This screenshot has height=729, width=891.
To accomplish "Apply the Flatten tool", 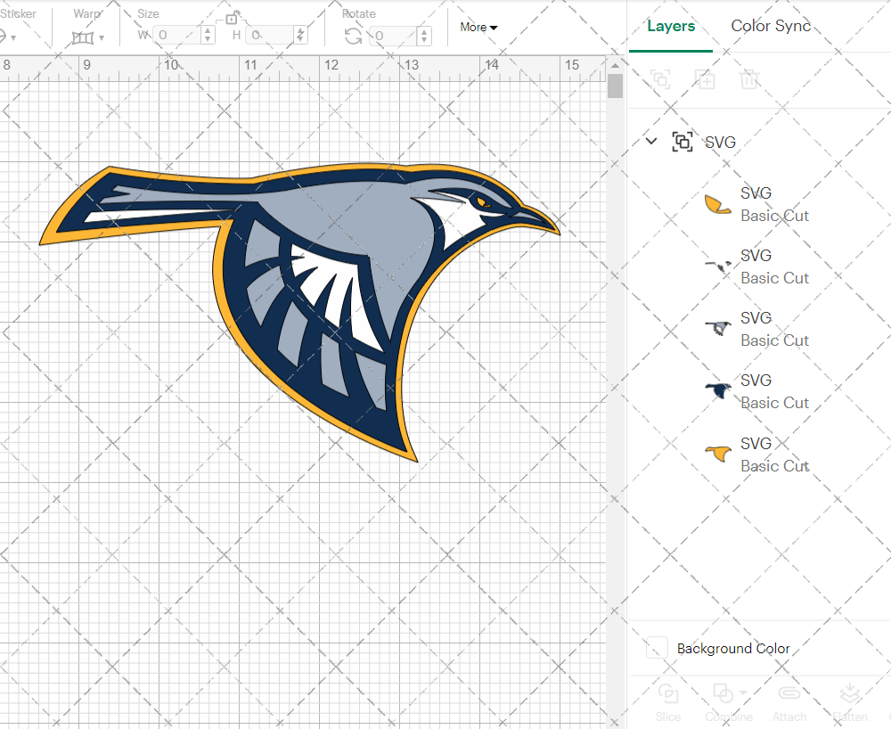I will (x=850, y=704).
